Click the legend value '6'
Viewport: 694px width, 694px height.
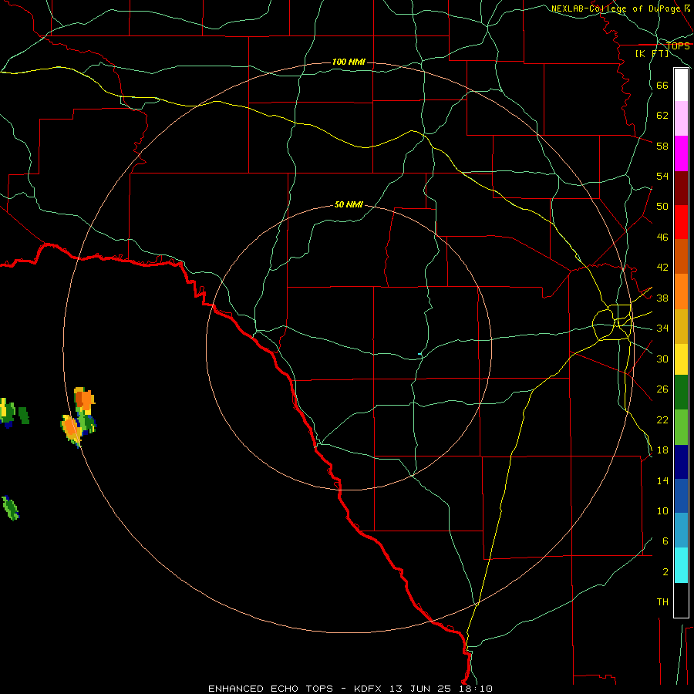click(x=665, y=541)
